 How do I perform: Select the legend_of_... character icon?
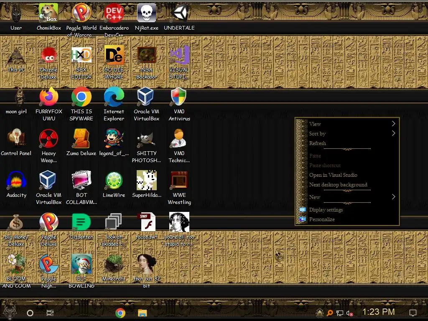(114, 139)
